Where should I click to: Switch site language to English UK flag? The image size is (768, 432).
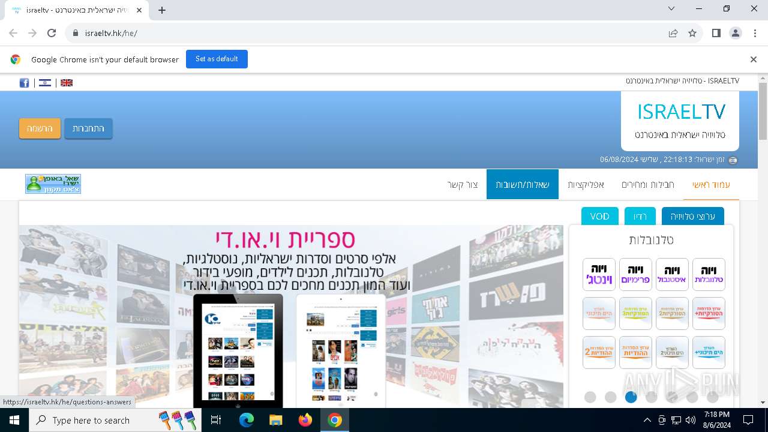click(x=67, y=83)
